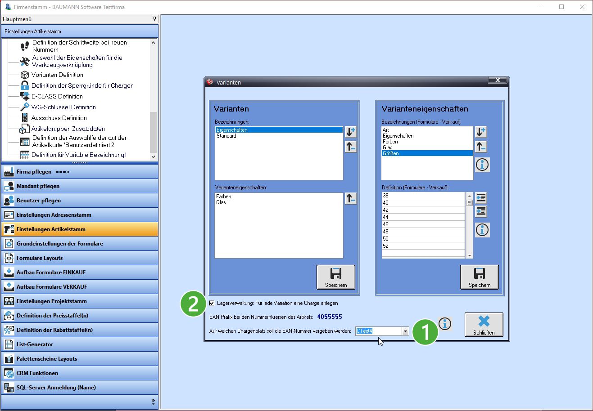Open Definition der Sperrgründe für Chargen
This screenshot has height=411, width=593.
pyautogui.click(x=82, y=85)
